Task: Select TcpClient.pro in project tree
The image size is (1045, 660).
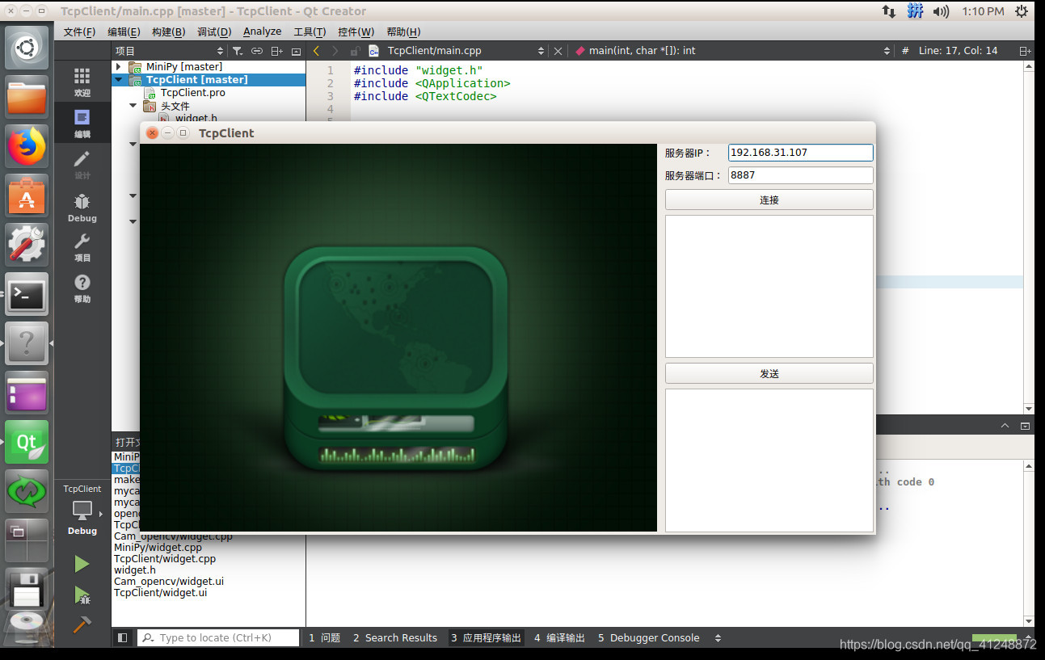Action: click(193, 93)
